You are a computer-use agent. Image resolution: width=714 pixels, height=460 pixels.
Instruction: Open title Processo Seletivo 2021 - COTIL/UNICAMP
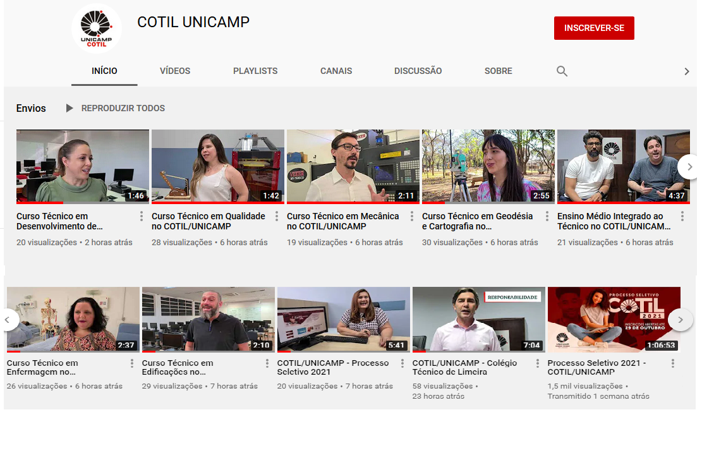coord(597,367)
